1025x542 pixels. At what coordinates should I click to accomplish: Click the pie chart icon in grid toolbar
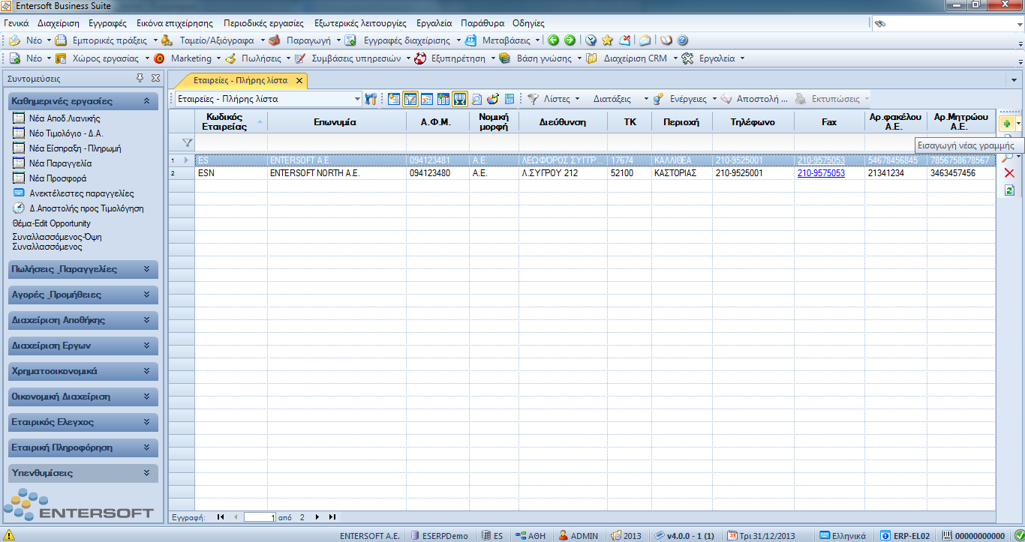[493, 98]
